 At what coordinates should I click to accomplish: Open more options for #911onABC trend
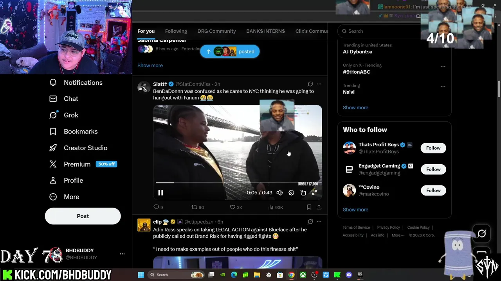pos(443,66)
